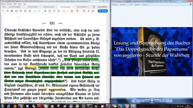
Task: Select the hand pan tool
Action: (50, 11)
